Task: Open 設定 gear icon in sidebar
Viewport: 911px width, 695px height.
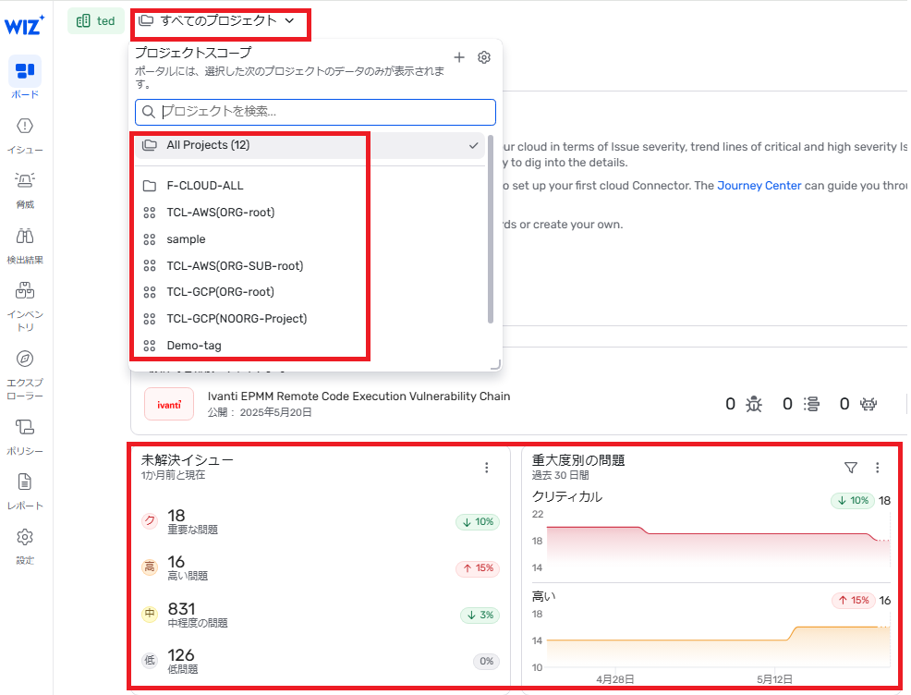Action: tap(25, 537)
